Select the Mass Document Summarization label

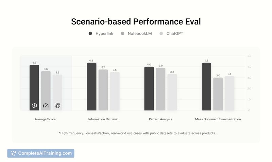(218, 119)
